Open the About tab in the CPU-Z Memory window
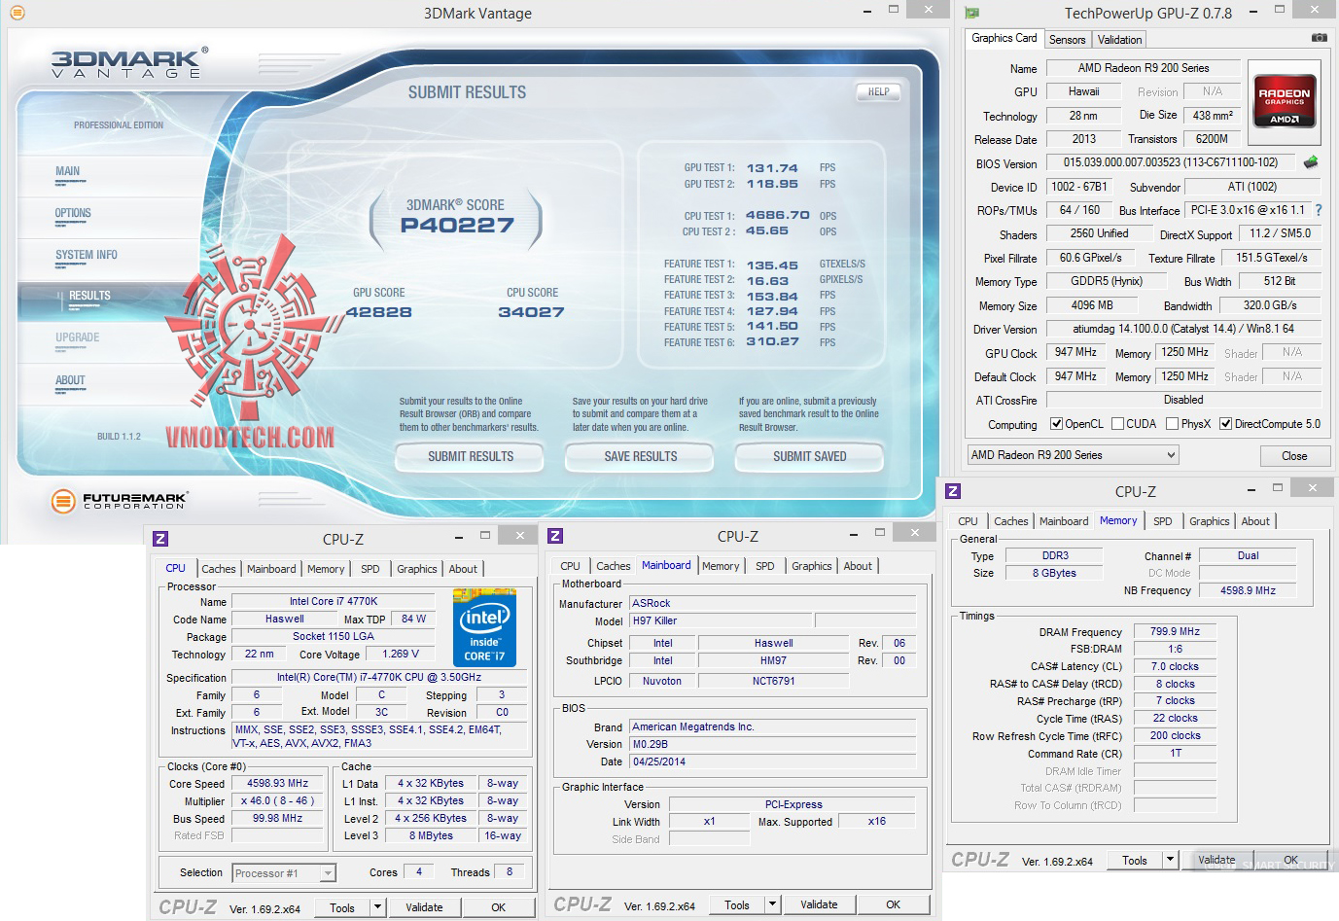The width and height of the screenshot is (1339, 921). pos(1255,521)
